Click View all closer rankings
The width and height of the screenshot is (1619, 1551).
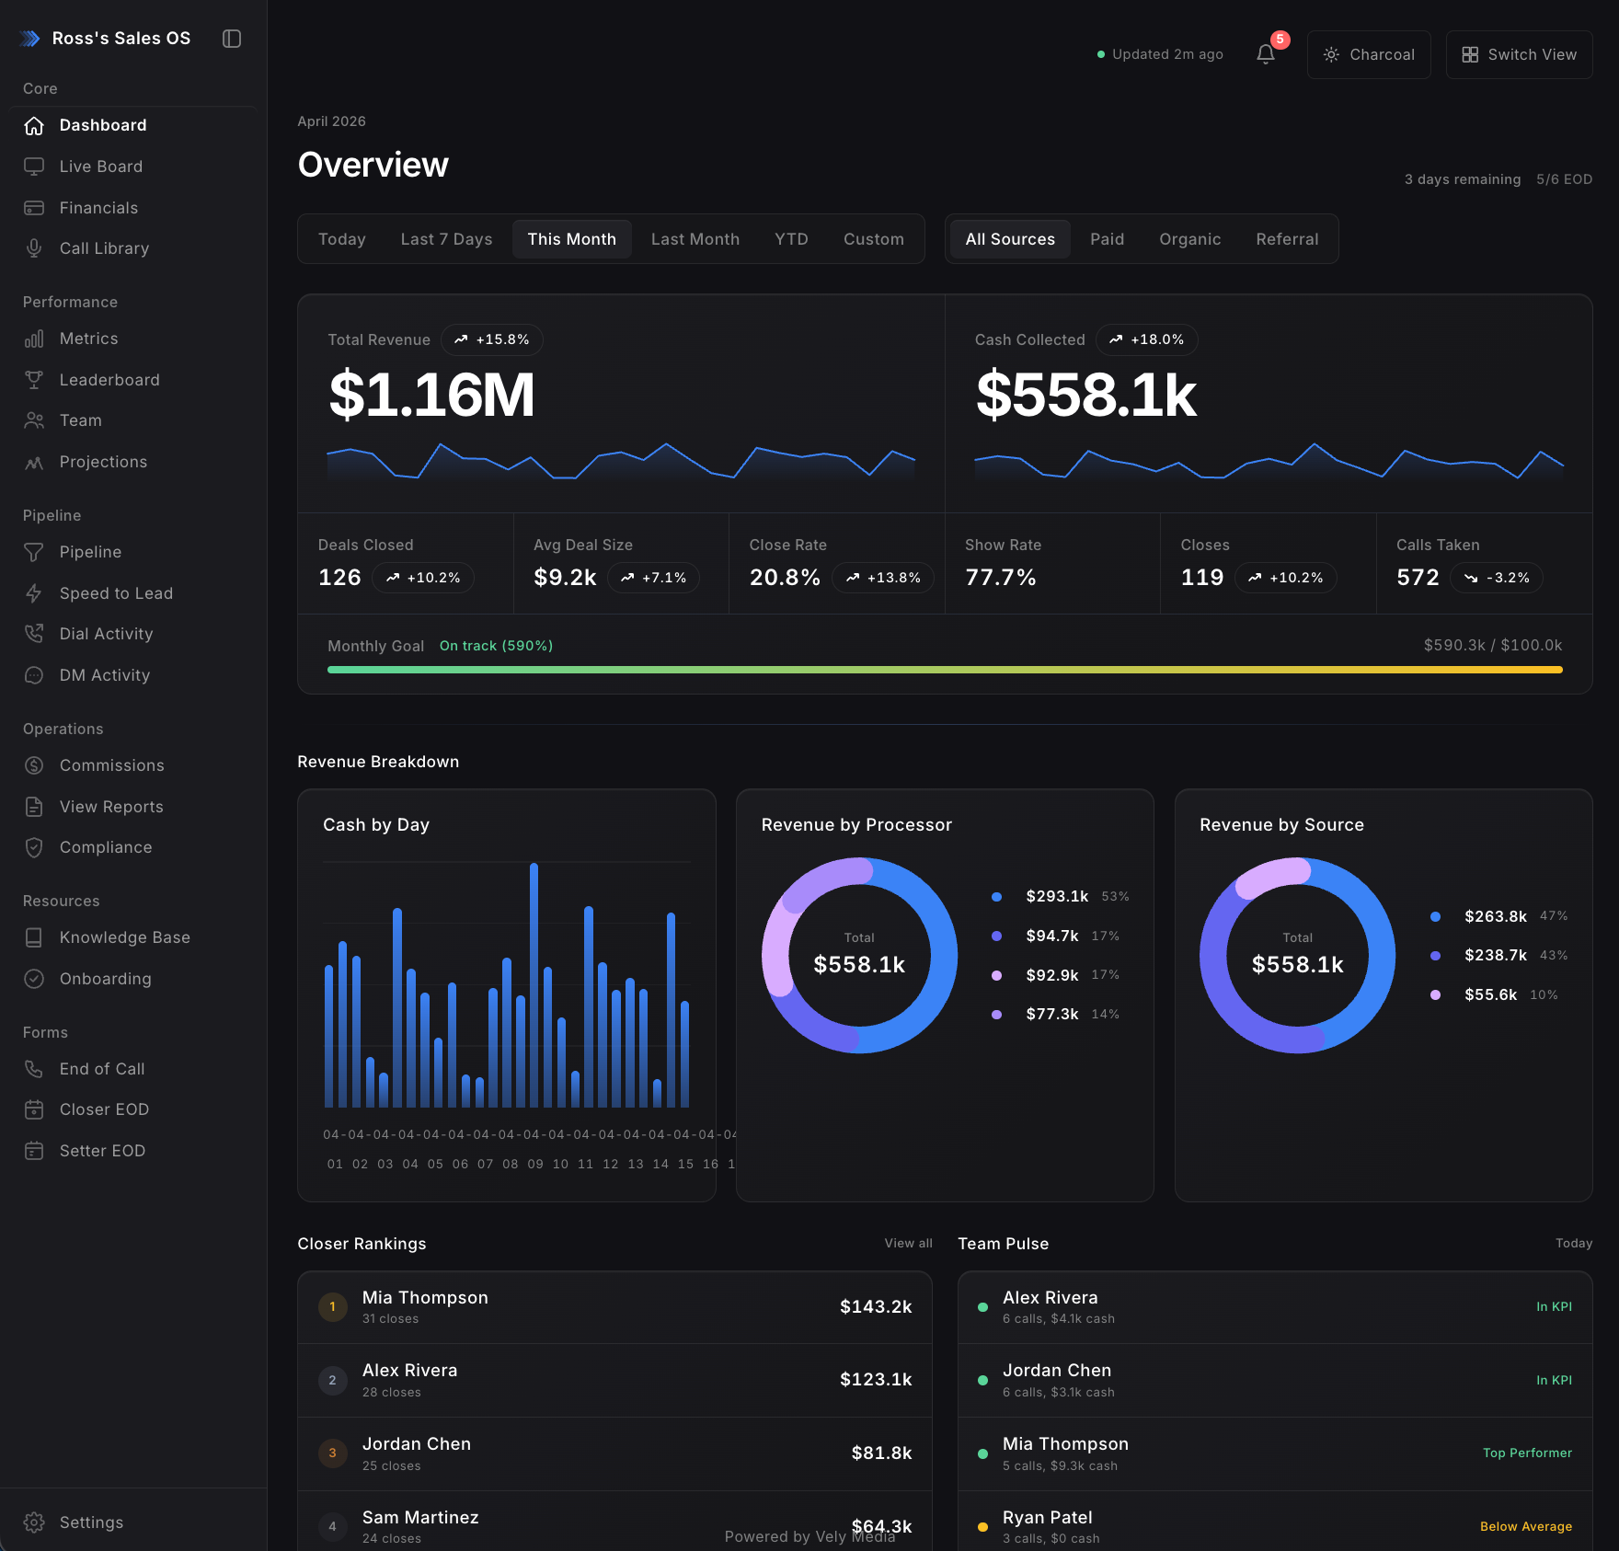tap(909, 1243)
